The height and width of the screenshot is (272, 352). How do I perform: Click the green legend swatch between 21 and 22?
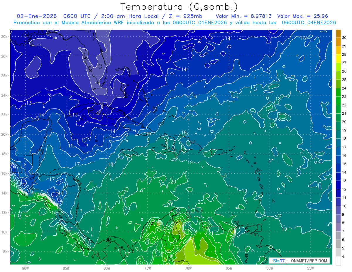(338, 109)
